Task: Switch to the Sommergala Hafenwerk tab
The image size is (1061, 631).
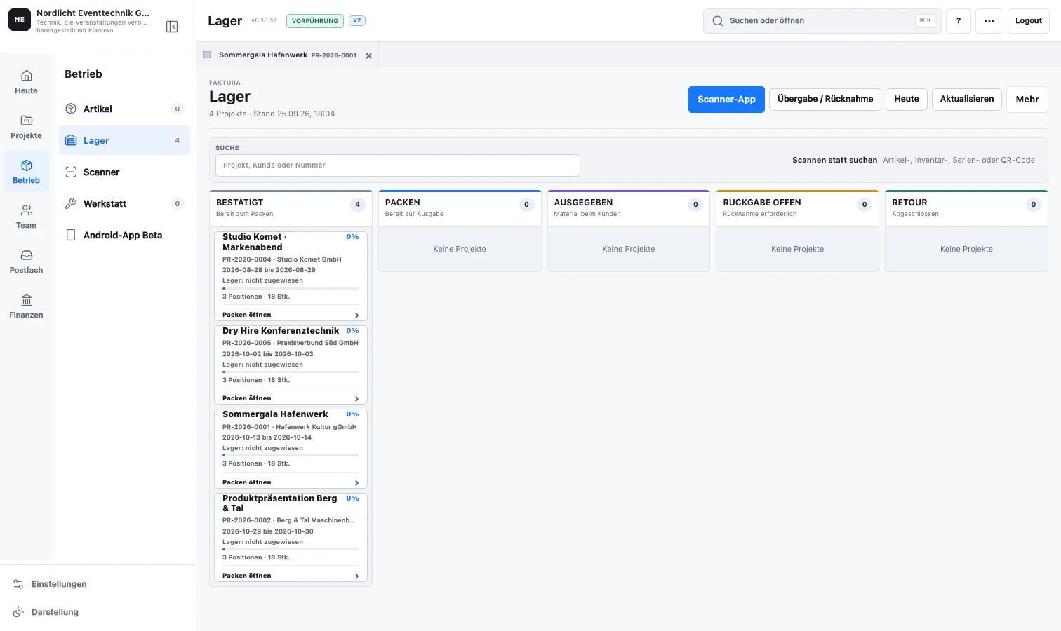Action: (288, 55)
